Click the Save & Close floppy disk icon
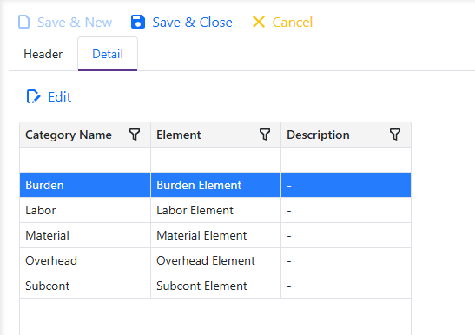475x335 pixels. [138, 22]
